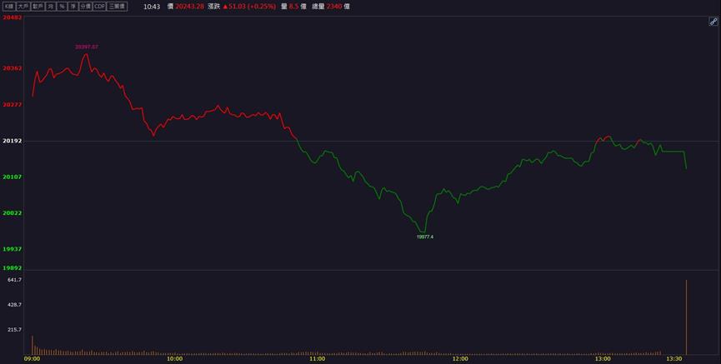Open the 分價 price distribution view
Viewport: 721px width, 364px height.
point(86,7)
